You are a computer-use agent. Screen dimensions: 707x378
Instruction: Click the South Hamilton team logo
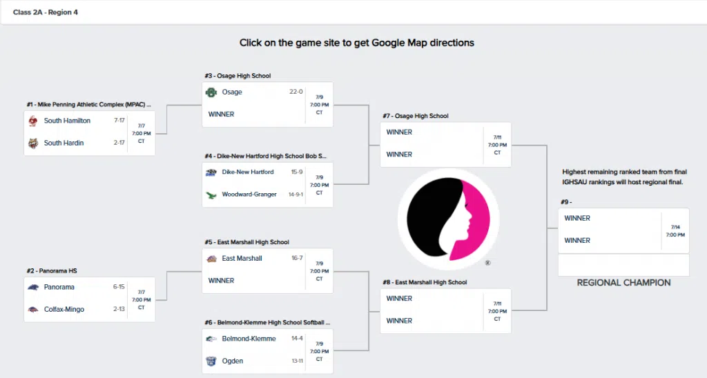[32, 121]
